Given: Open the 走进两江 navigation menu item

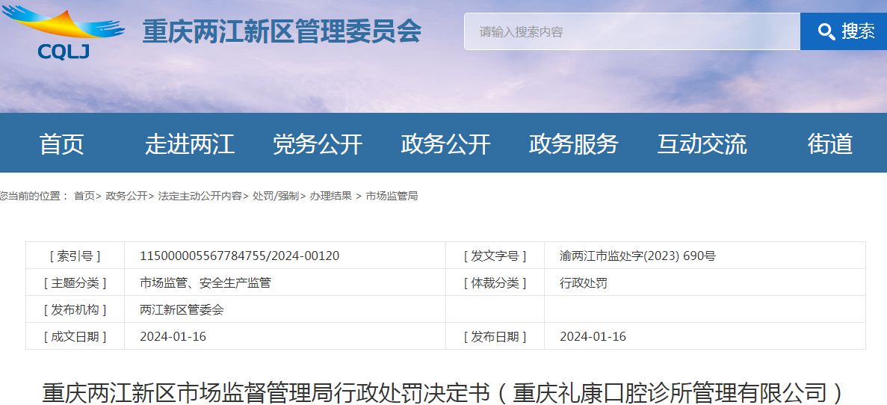Looking at the screenshot, I should [x=190, y=143].
